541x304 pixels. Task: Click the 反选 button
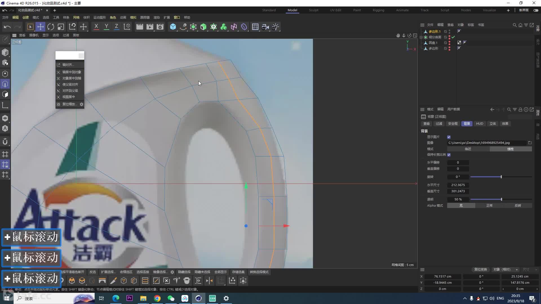coord(93,272)
